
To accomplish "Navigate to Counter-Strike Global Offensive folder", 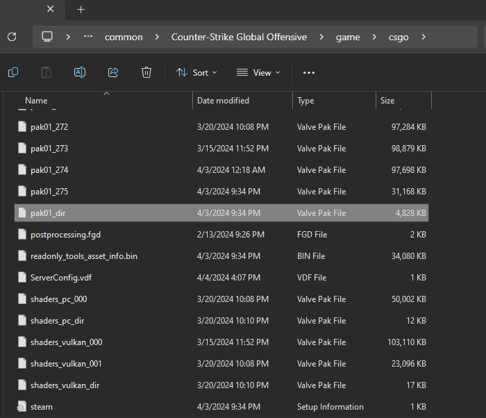I will tap(239, 37).
